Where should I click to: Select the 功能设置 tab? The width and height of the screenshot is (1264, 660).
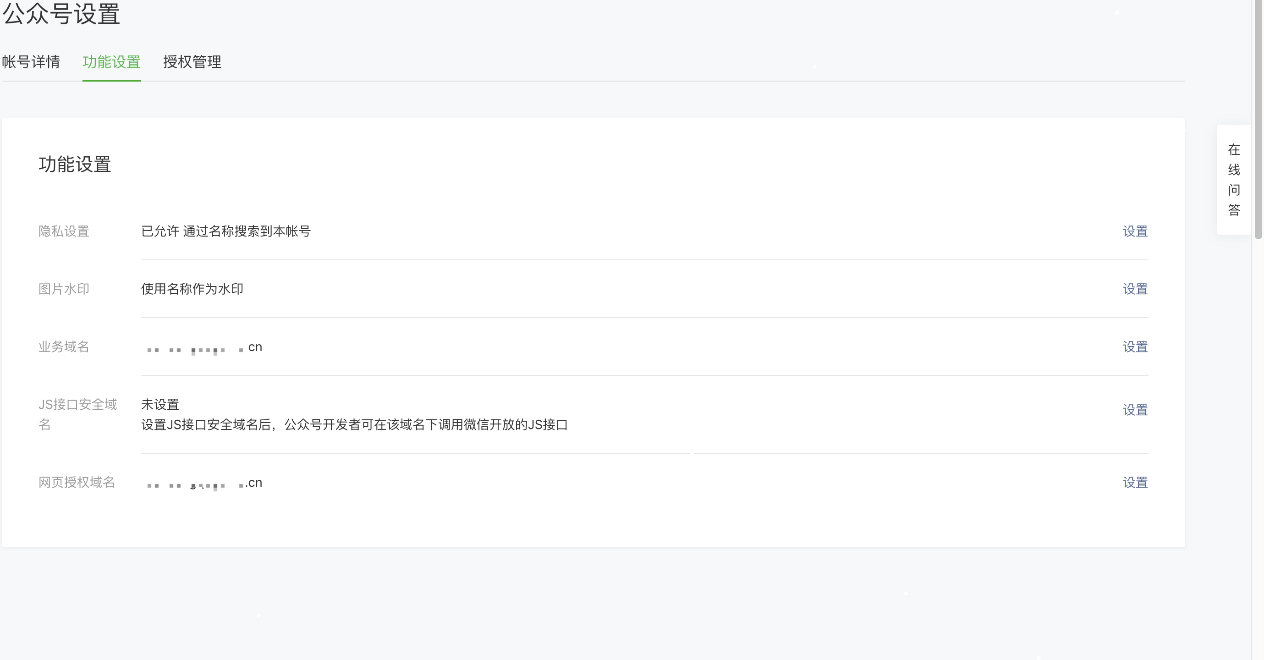point(111,62)
